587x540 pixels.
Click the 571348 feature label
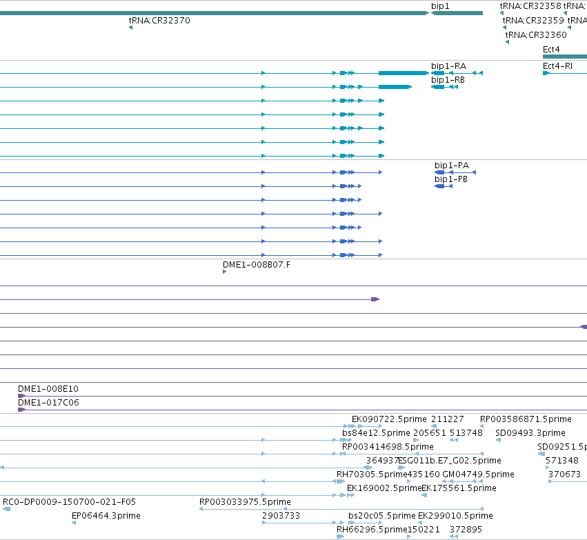pyautogui.click(x=562, y=460)
